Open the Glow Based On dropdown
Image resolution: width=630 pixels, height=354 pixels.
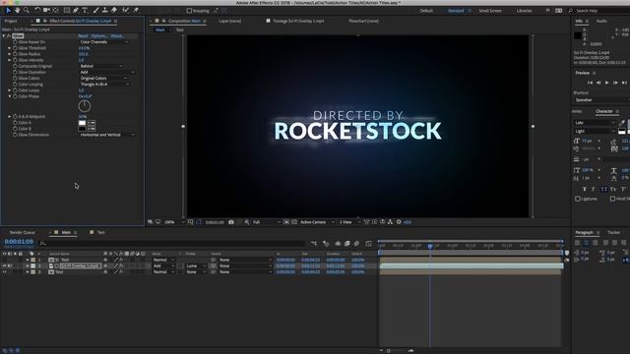click(104, 42)
